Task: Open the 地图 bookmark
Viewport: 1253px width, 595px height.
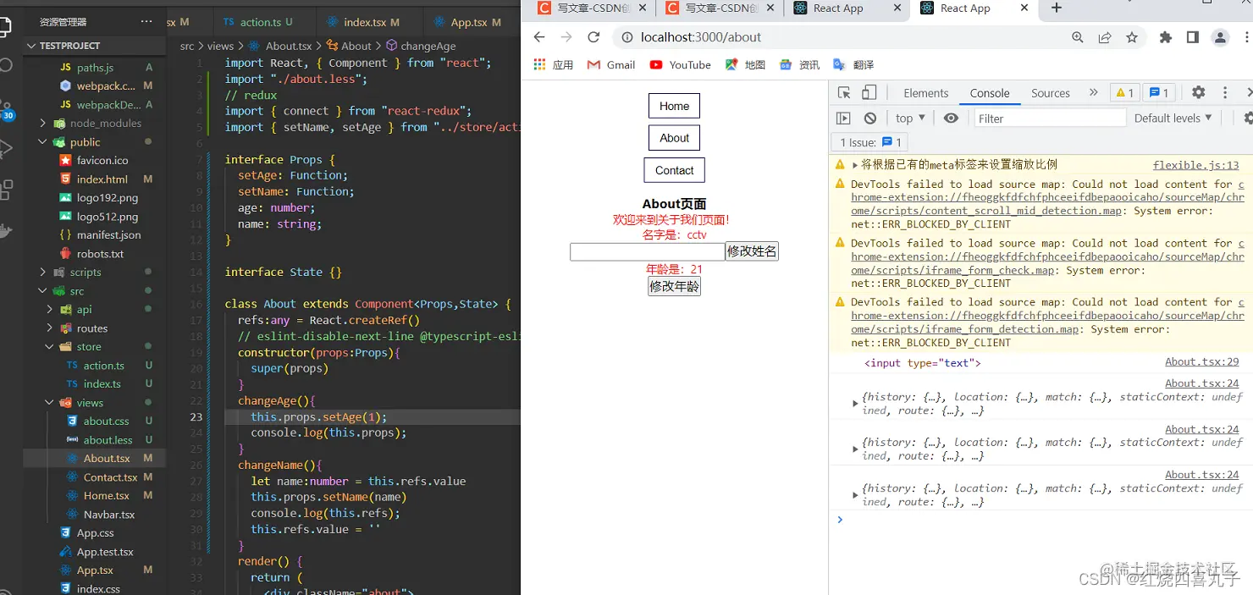Action: (745, 64)
